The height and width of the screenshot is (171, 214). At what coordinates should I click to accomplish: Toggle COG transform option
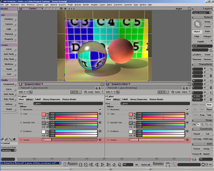pyautogui.click(x=195, y=115)
